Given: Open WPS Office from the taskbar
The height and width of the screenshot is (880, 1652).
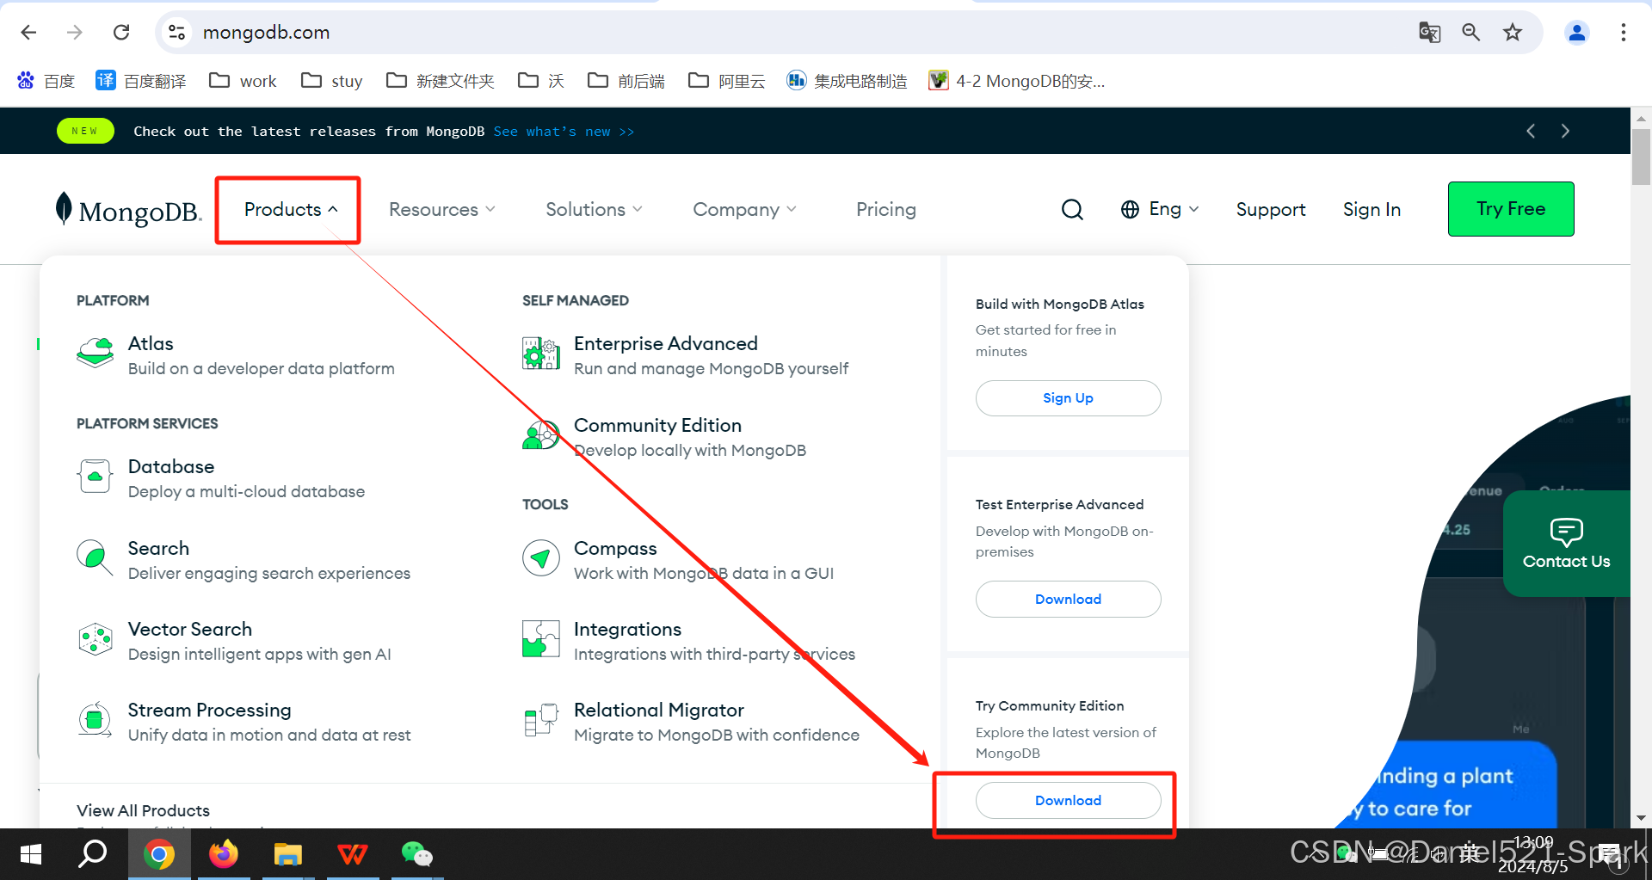Looking at the screenshot, I should [352, 854].
